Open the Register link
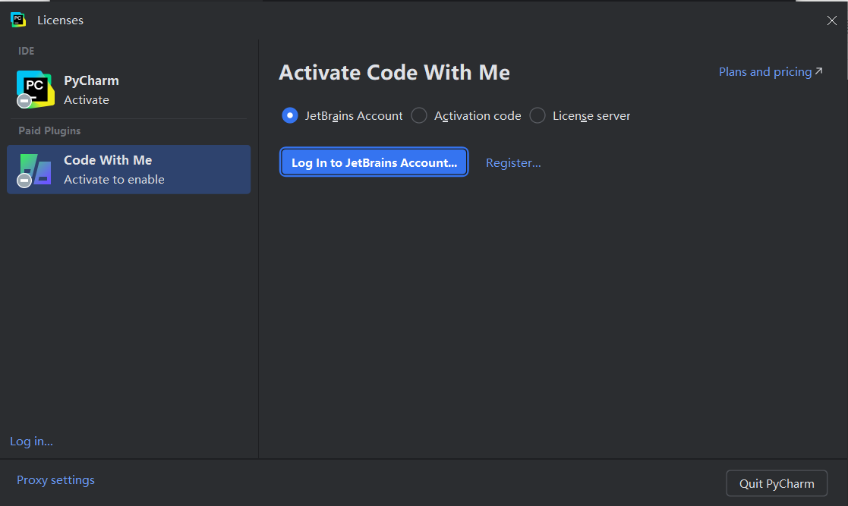Viewport: 848px width, 506px height. (x=513, y=162)
